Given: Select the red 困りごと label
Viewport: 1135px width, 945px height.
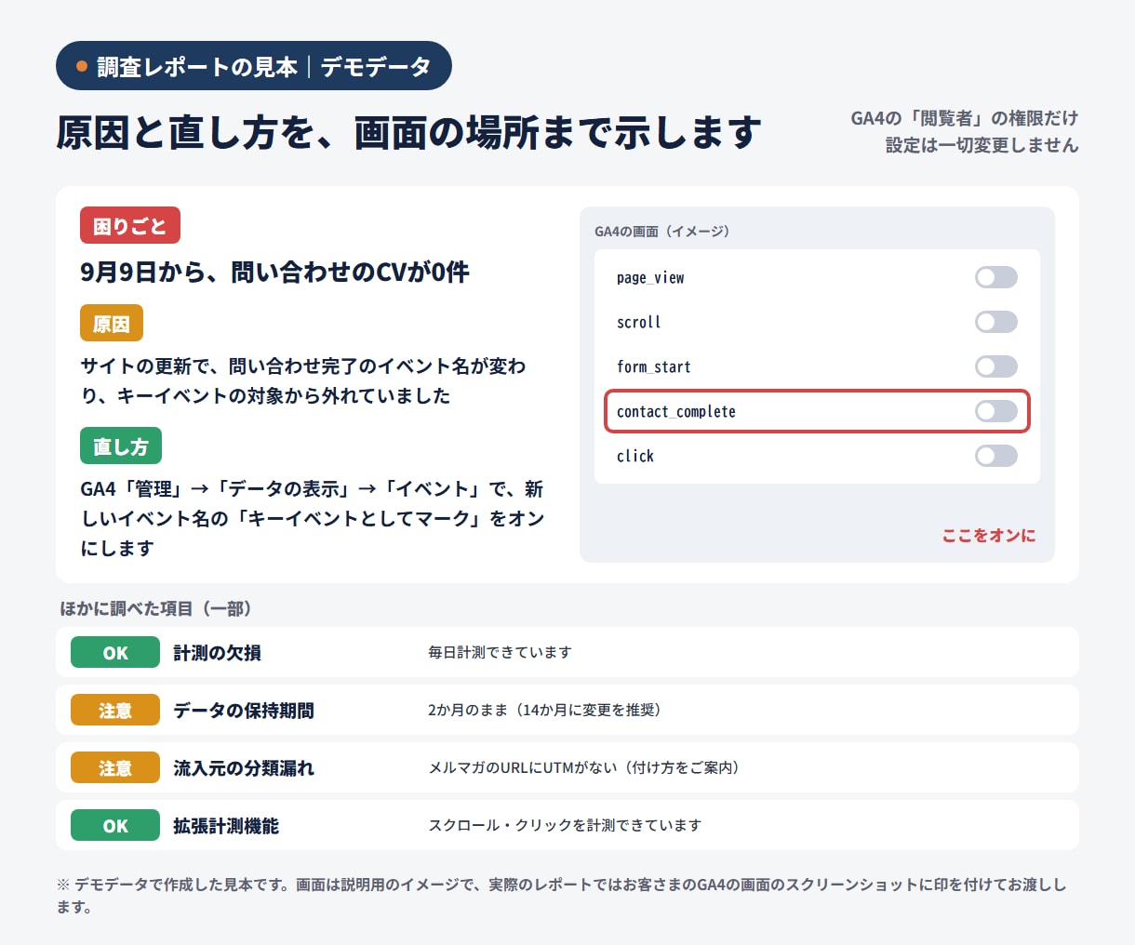Looking at the screenshot, I should click(130, 225).
